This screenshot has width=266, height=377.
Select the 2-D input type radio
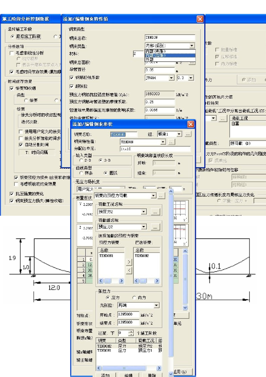(x=81, y=160)
